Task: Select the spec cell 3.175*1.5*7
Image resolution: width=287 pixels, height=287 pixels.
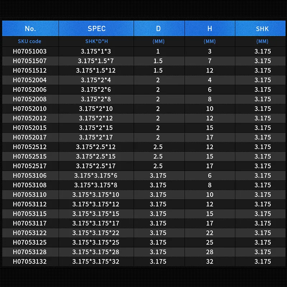Action: click(x=96, y=61)
